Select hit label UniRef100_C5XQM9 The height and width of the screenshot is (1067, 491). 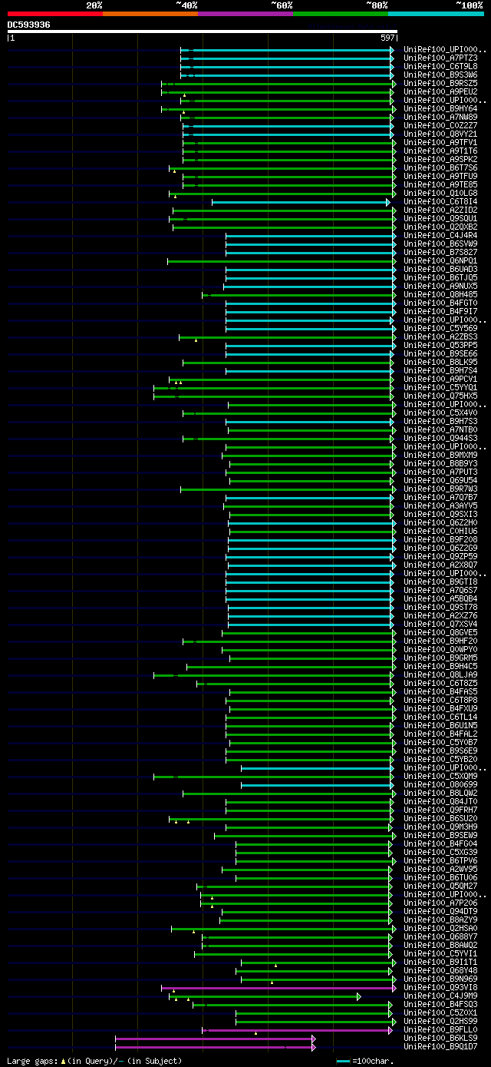[x=441, y=776]
